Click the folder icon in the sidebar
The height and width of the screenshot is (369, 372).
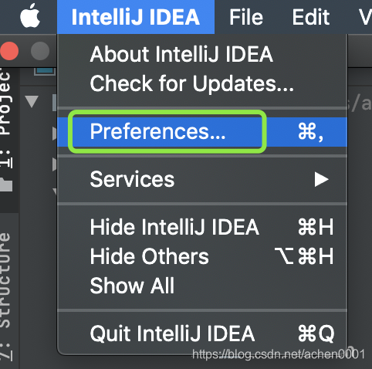6,184
